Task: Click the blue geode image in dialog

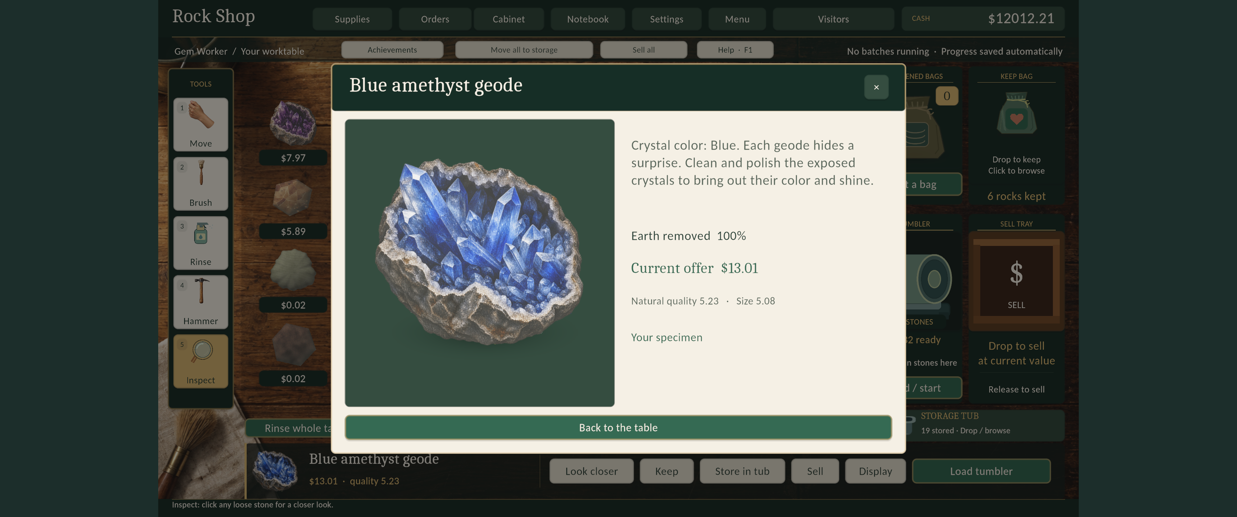Action: click(480, 251)
